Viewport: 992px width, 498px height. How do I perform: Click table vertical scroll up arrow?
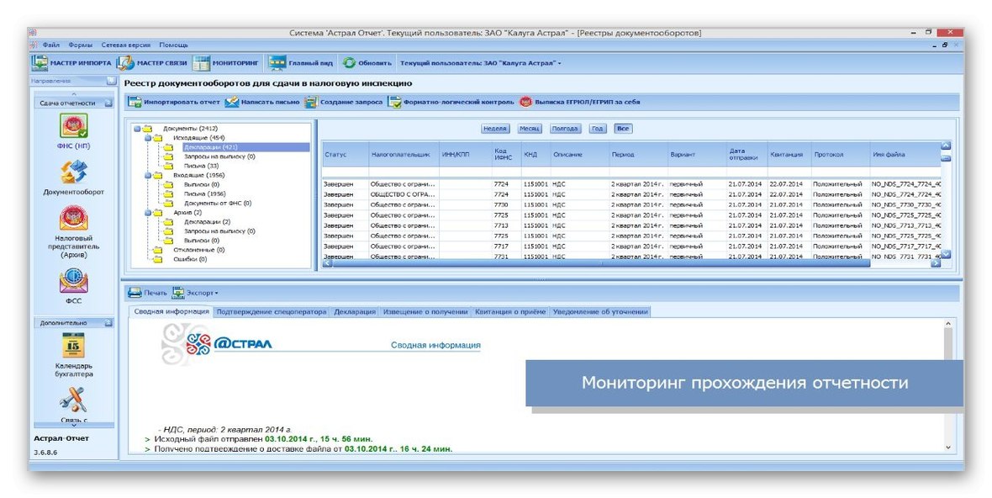946,146
